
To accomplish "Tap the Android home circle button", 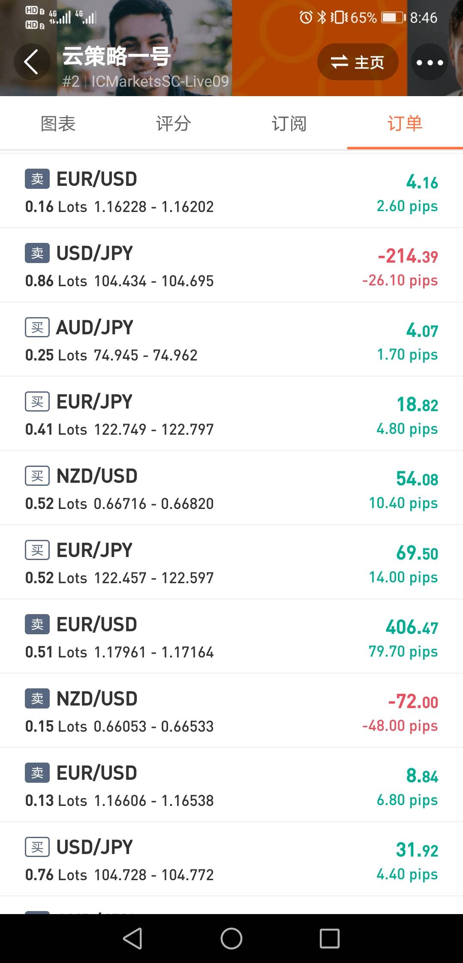I will (231, 939).
